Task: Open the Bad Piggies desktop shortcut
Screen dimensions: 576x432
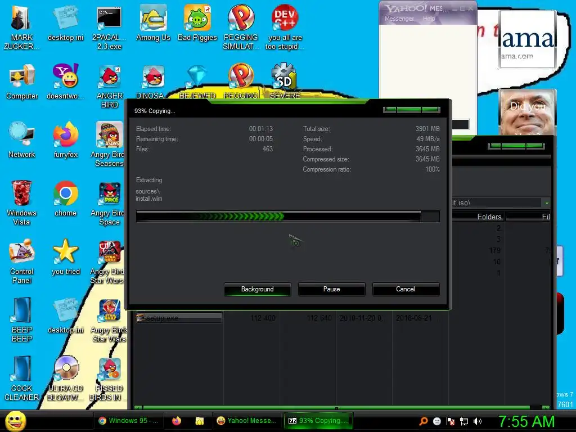Action: tap(197, 22)
